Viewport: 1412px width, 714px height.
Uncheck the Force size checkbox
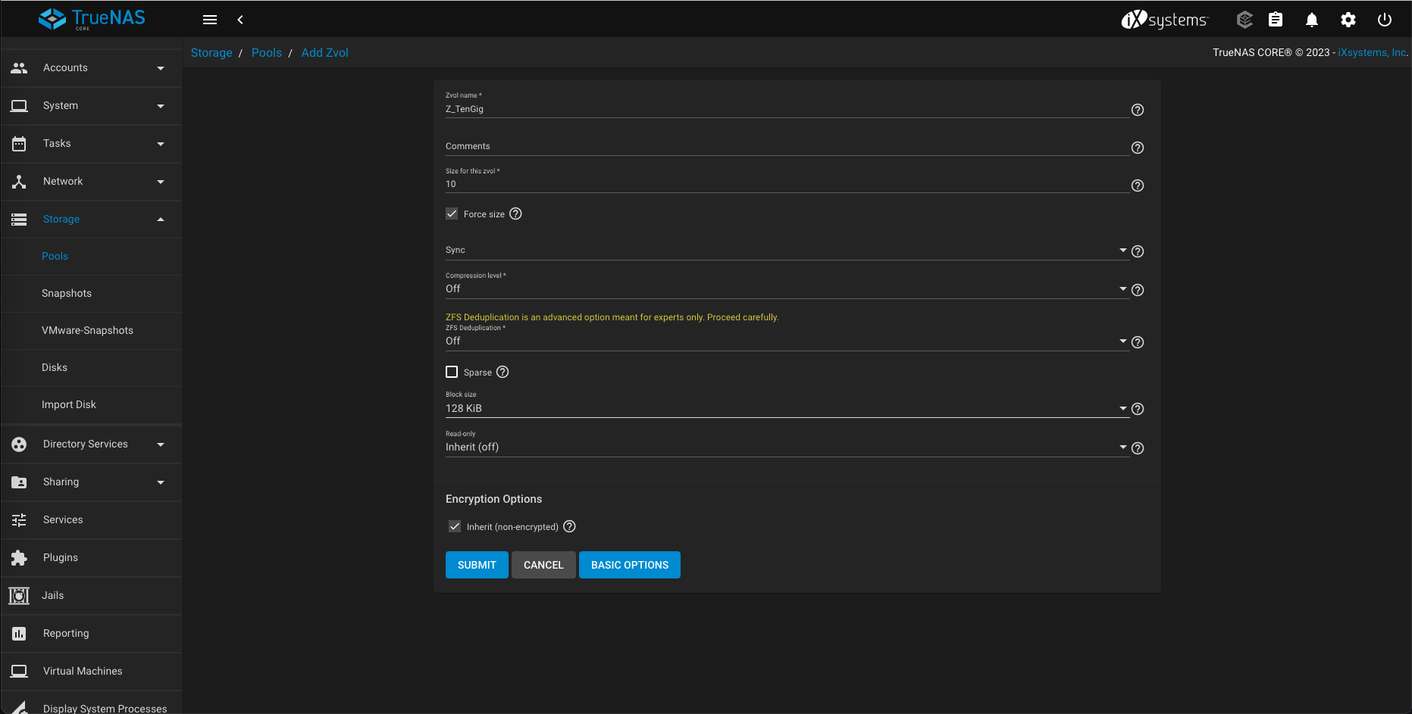(452, 214)
